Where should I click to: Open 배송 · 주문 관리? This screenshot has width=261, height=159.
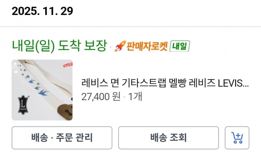(x=62, y=138)
